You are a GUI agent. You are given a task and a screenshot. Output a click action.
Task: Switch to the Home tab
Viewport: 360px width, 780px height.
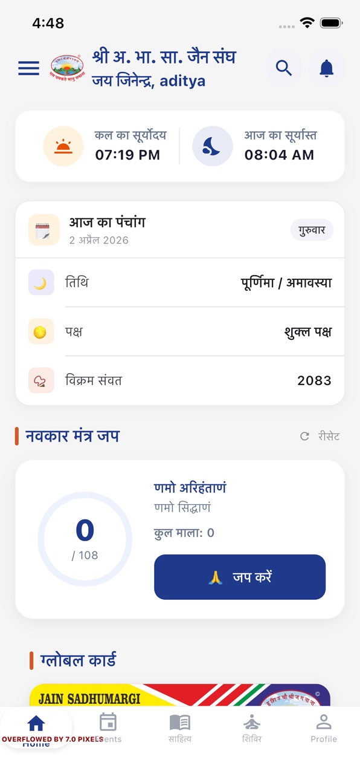tap(36, 730)
